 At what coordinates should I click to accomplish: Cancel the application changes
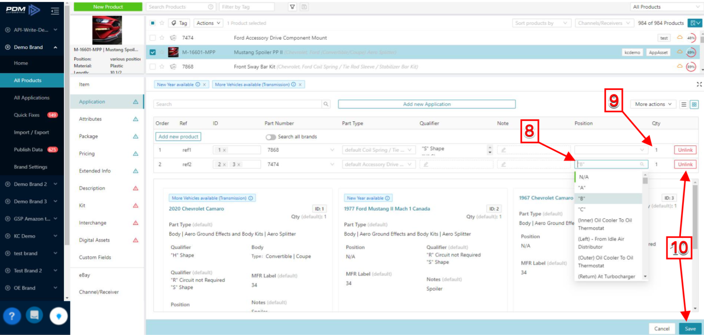click(x=662, y=328)
